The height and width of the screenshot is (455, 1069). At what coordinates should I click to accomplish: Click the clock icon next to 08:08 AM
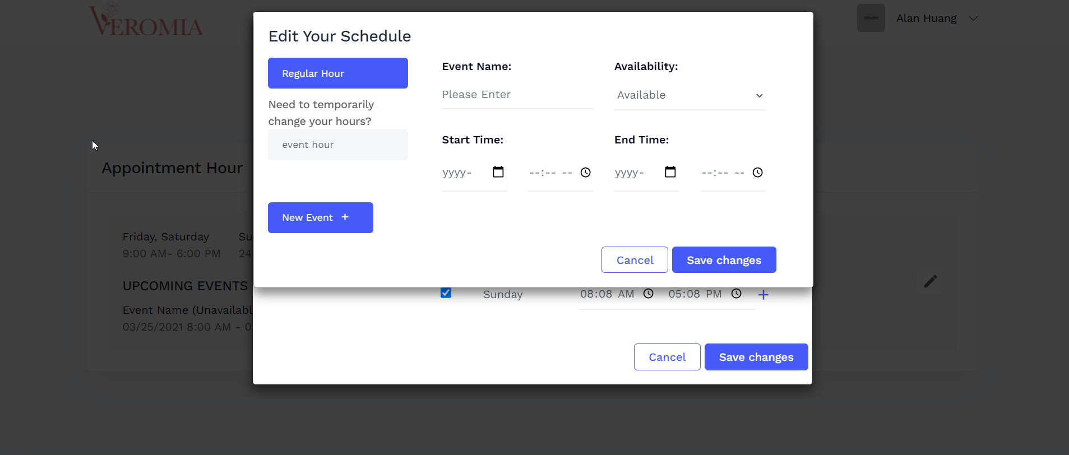point(649,294)
